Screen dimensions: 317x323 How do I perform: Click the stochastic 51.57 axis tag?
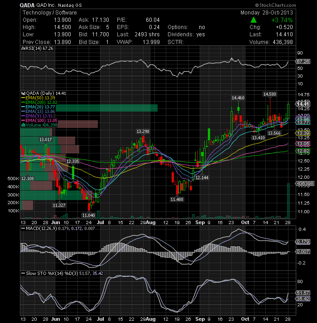(x=303, y=293)
